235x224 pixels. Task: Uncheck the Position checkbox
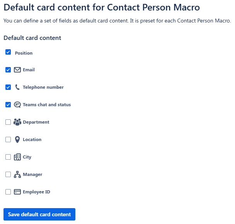click(x=8, y=52)
